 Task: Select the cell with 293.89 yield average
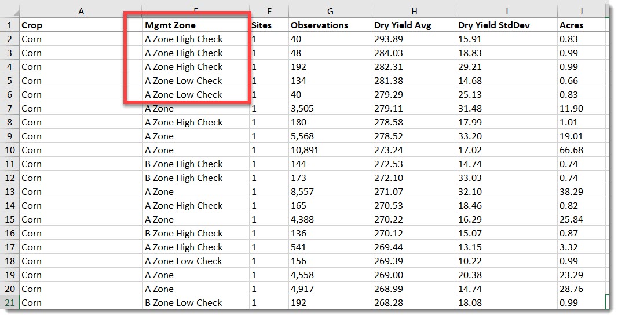(414, 39)
